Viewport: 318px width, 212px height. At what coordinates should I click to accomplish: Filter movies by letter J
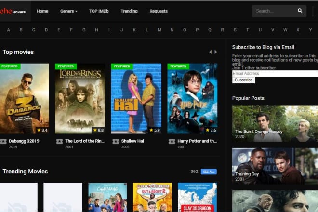click(x=122, y=30)
